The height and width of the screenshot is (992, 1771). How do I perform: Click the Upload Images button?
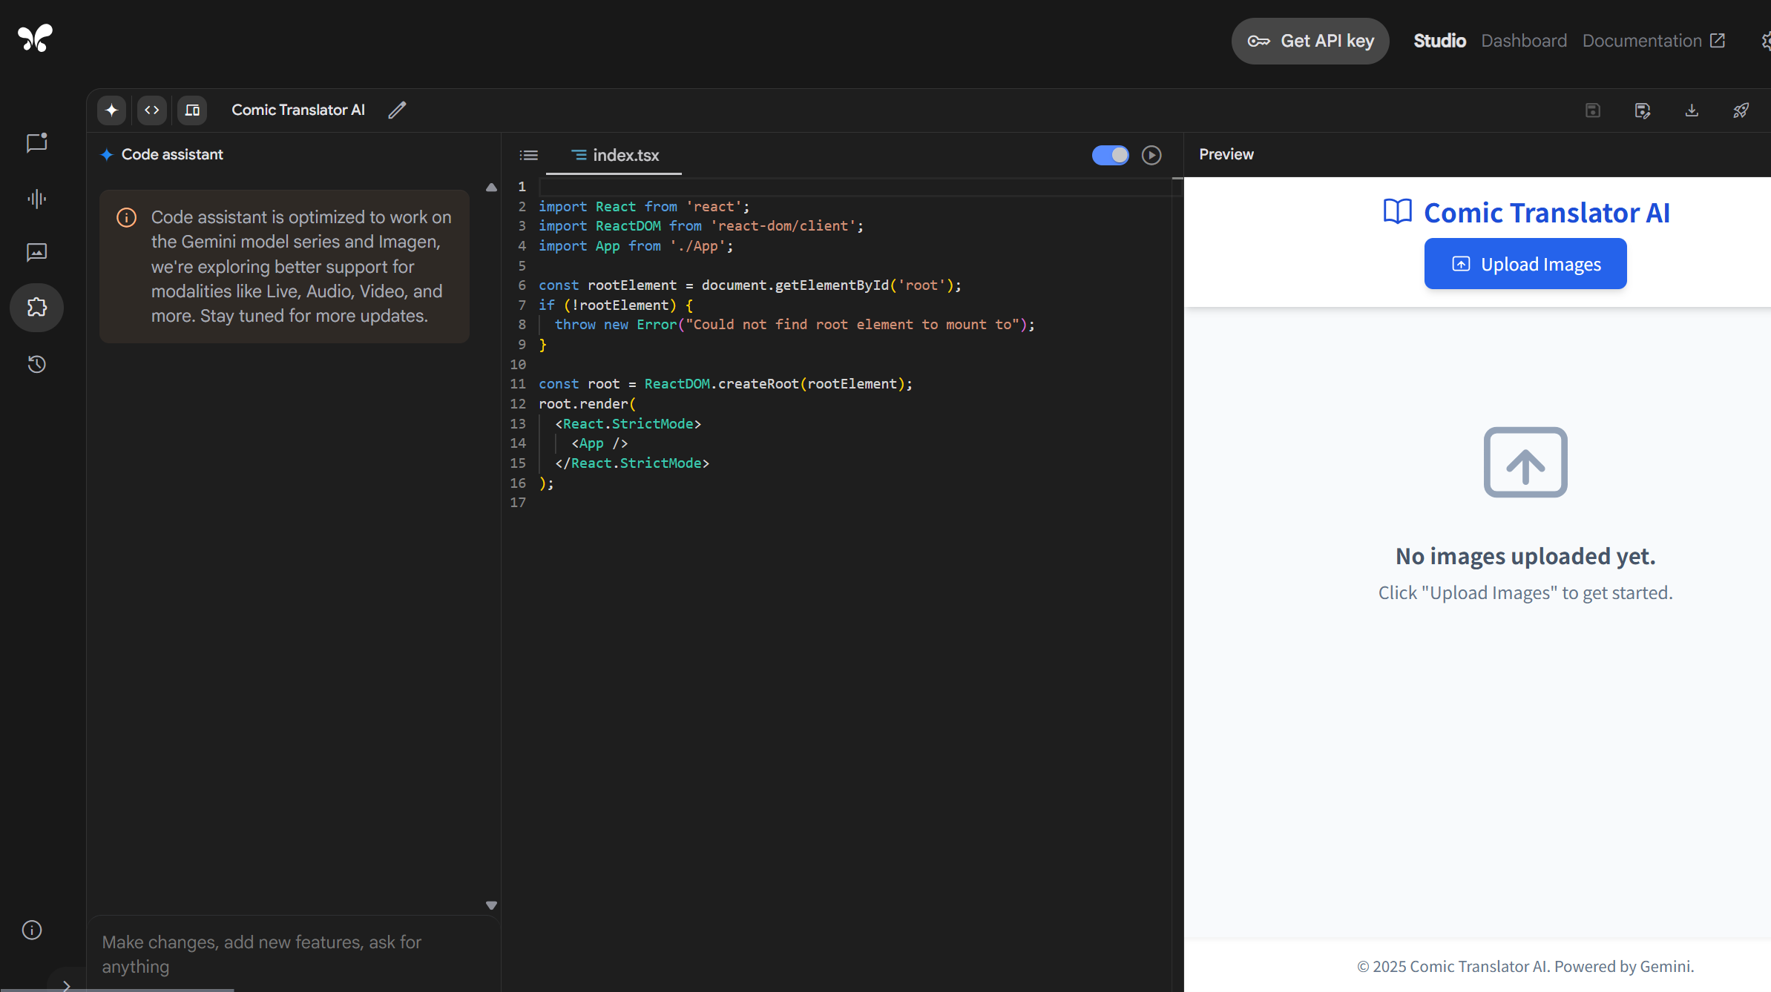[1525, 264]
